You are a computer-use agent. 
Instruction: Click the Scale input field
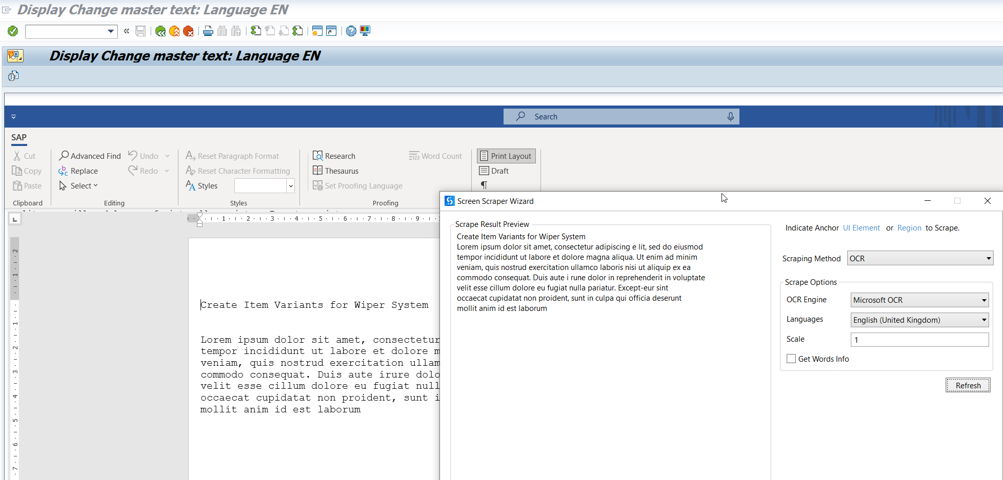pos(919,339)
